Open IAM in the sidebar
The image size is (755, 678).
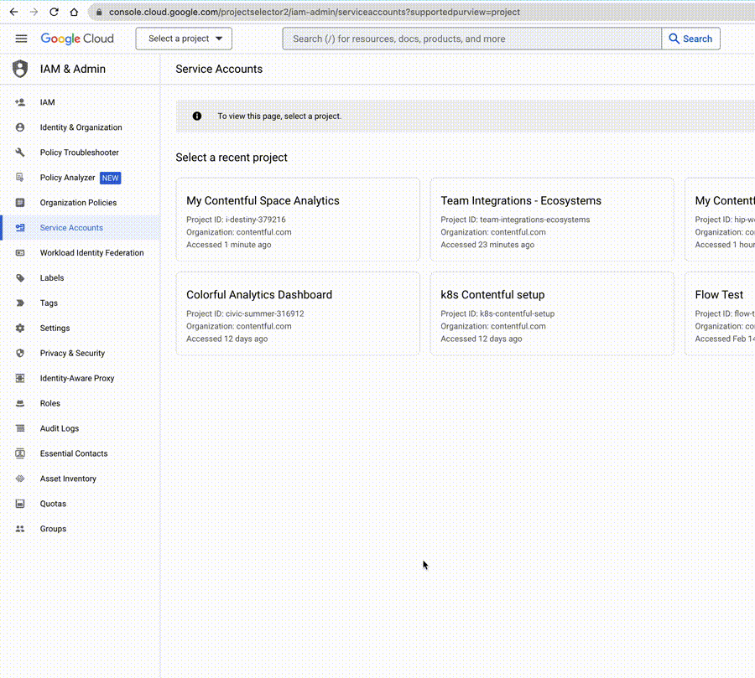click(x=81, y=102)
